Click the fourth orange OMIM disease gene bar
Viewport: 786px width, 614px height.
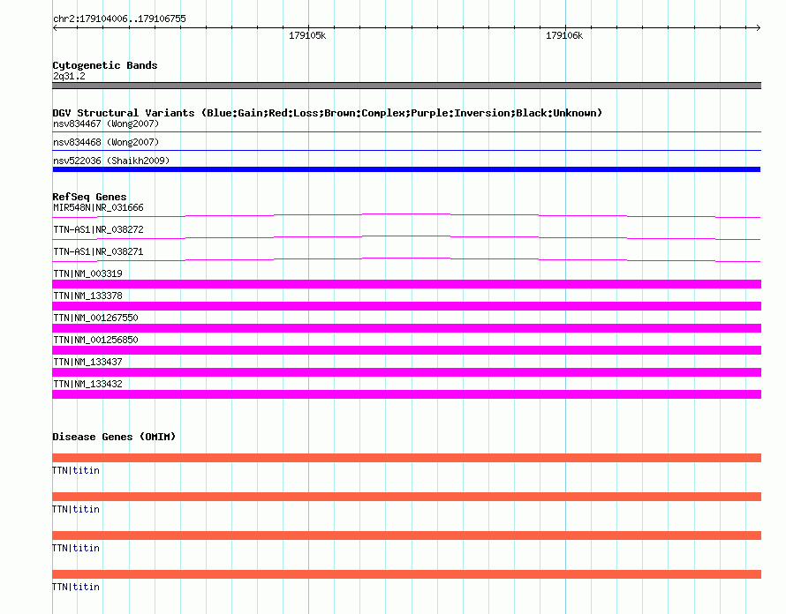coord(406,574)
